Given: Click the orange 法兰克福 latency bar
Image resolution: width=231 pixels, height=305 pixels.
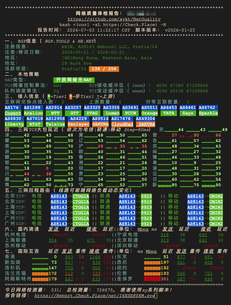Looking at the screenshot, I should [40, 273].
